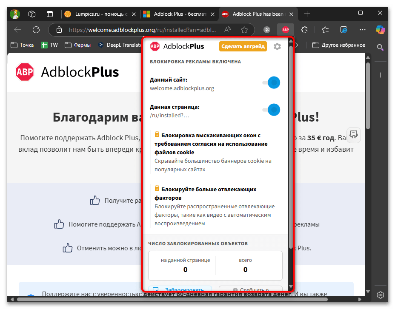
Task: Open Read aloud icon in address bar
Action: tap(227, 30)
